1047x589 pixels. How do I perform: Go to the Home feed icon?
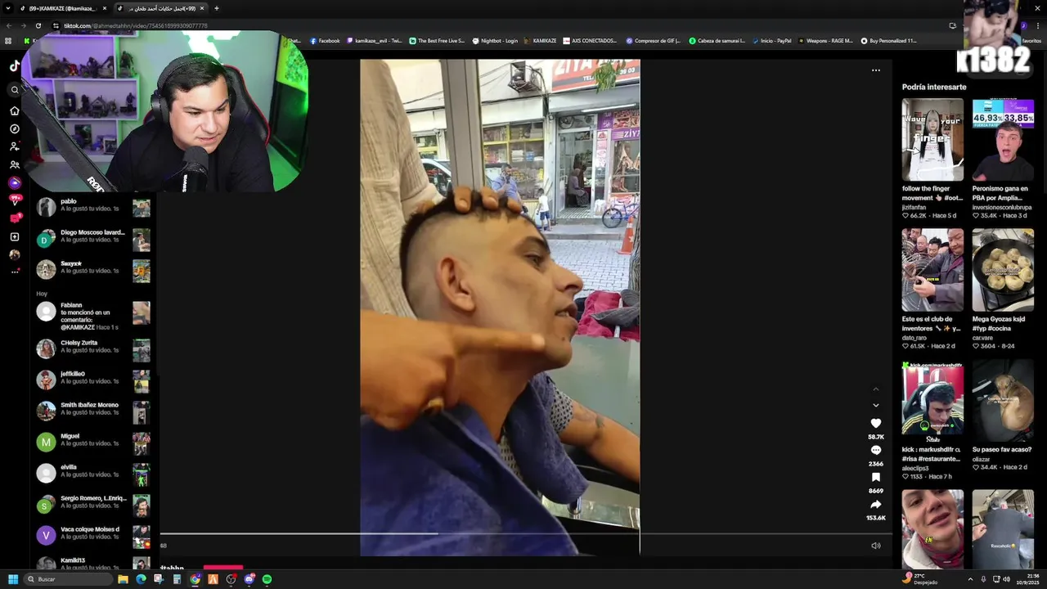click(14, 110)
